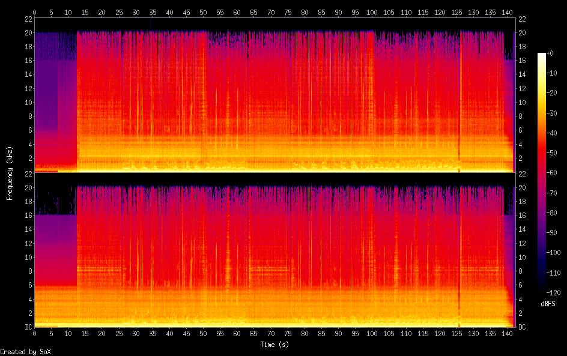Click 0 on the bottom time axis
The image size is (567, 356).
point(35,334)
